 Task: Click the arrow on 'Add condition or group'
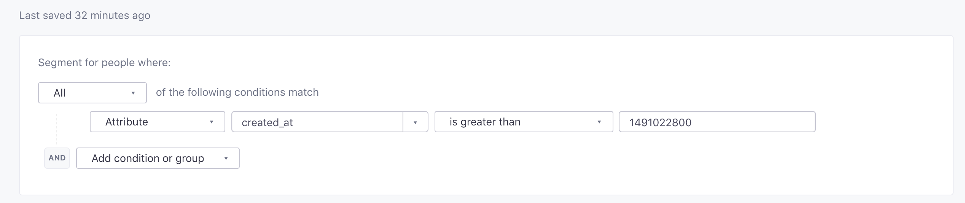[x=226, y=159]
